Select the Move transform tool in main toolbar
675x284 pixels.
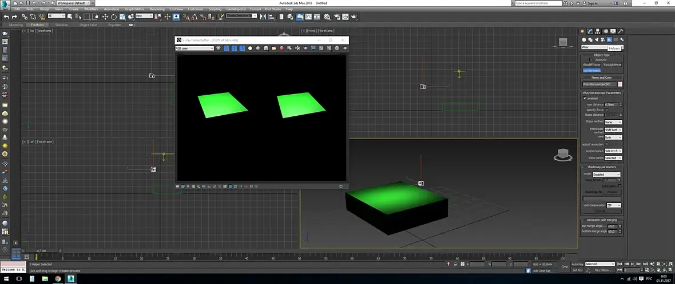coord(105,17)
